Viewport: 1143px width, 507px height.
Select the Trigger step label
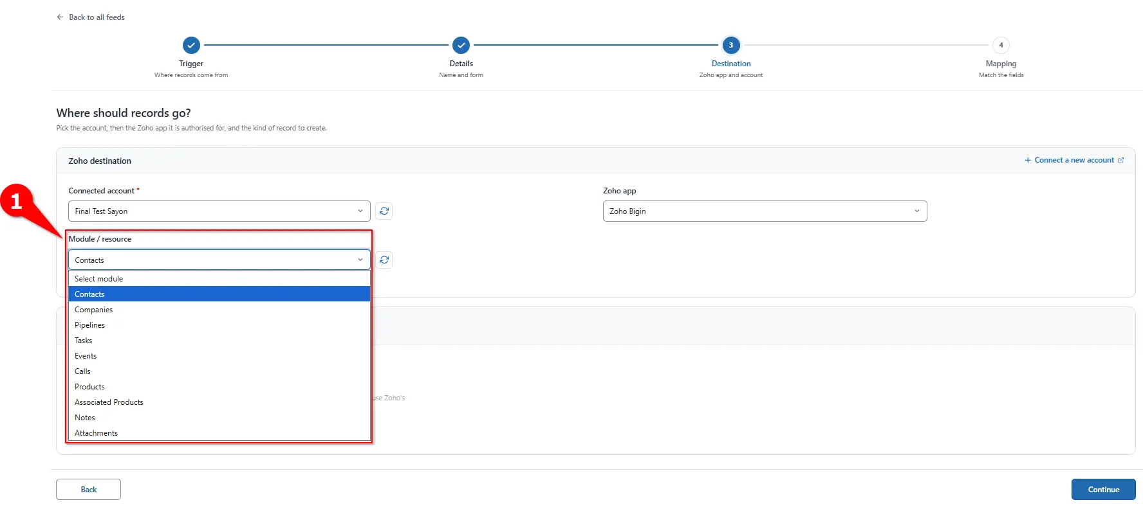tap(191, 64)
